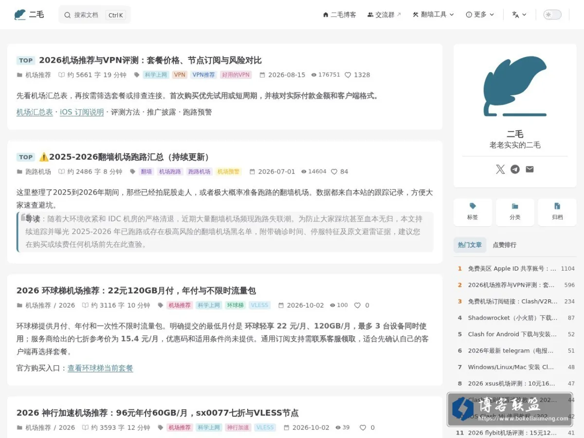Expand the 更多 dropdown menu
Image resolution: width=584 pixels, height=438 pixels.
pos(480,15)
